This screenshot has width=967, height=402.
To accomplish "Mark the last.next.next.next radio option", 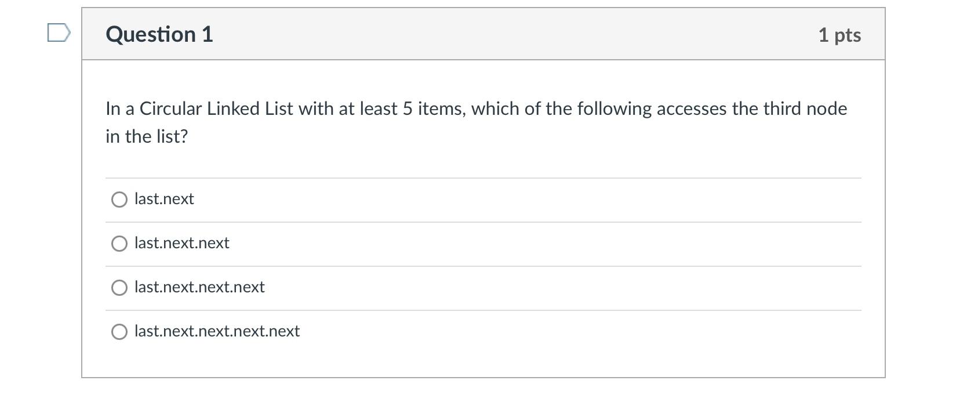I will tap(119, 288).
